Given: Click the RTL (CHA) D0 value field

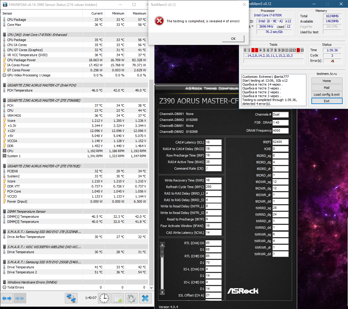Looking at the screenshot, I should coord(213,243).
